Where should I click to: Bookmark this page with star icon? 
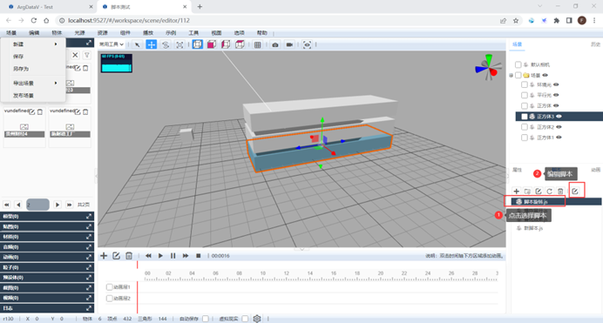click(x=516, y=20)
